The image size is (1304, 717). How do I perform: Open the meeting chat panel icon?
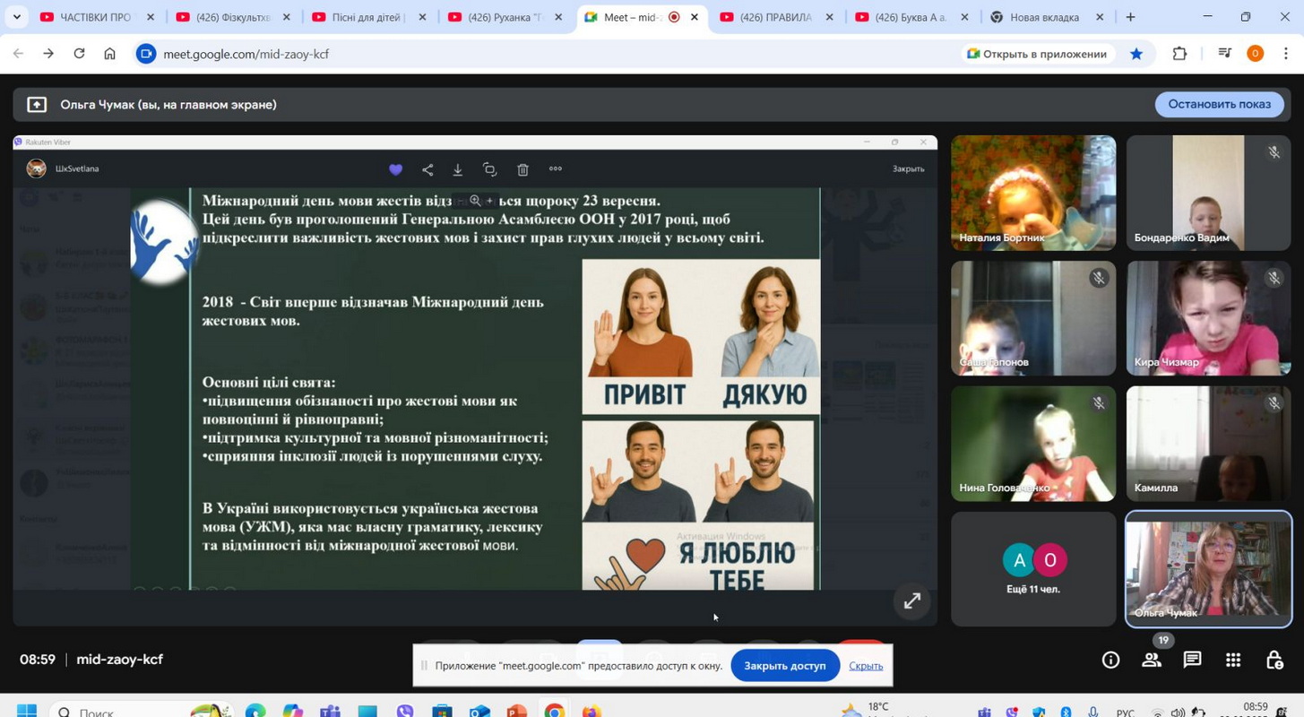[x=1192, y=660]
